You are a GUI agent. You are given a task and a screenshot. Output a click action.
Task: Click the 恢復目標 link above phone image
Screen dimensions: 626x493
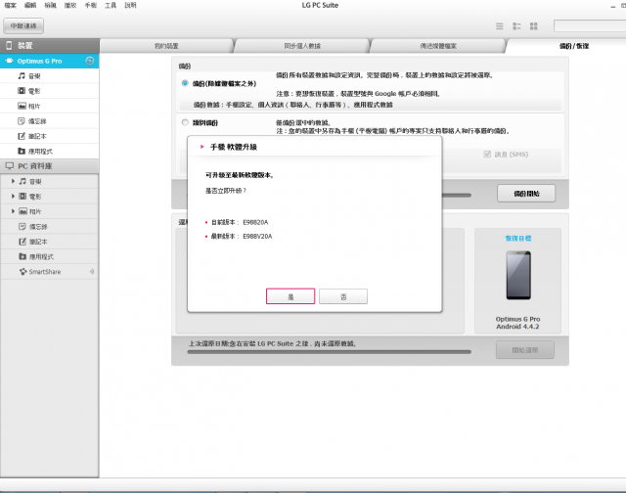(518, 238)
